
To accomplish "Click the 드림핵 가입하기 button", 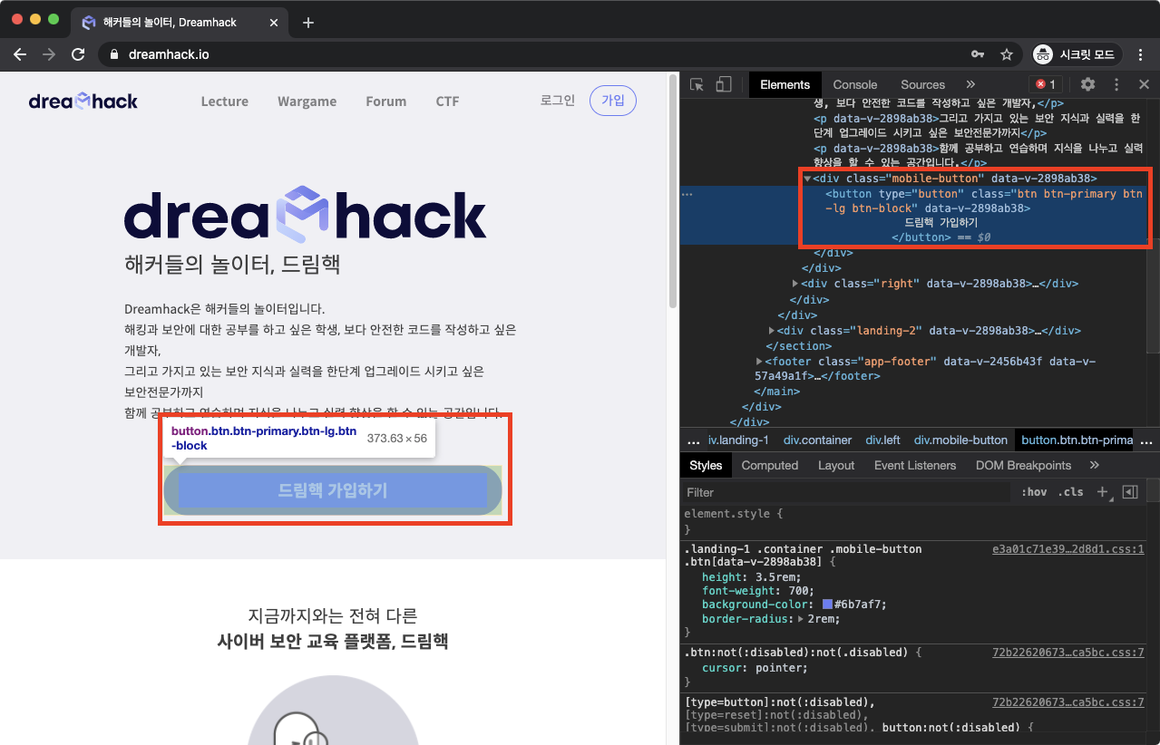I will [332, 490].
